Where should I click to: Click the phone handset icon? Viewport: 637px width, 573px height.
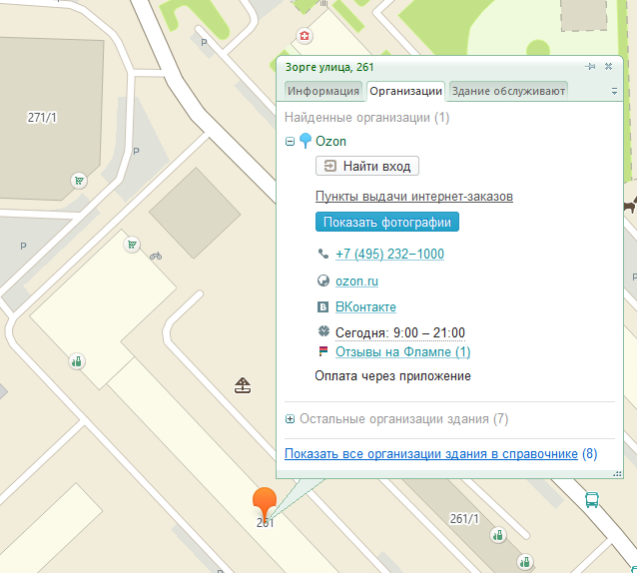tap(322, 254)
